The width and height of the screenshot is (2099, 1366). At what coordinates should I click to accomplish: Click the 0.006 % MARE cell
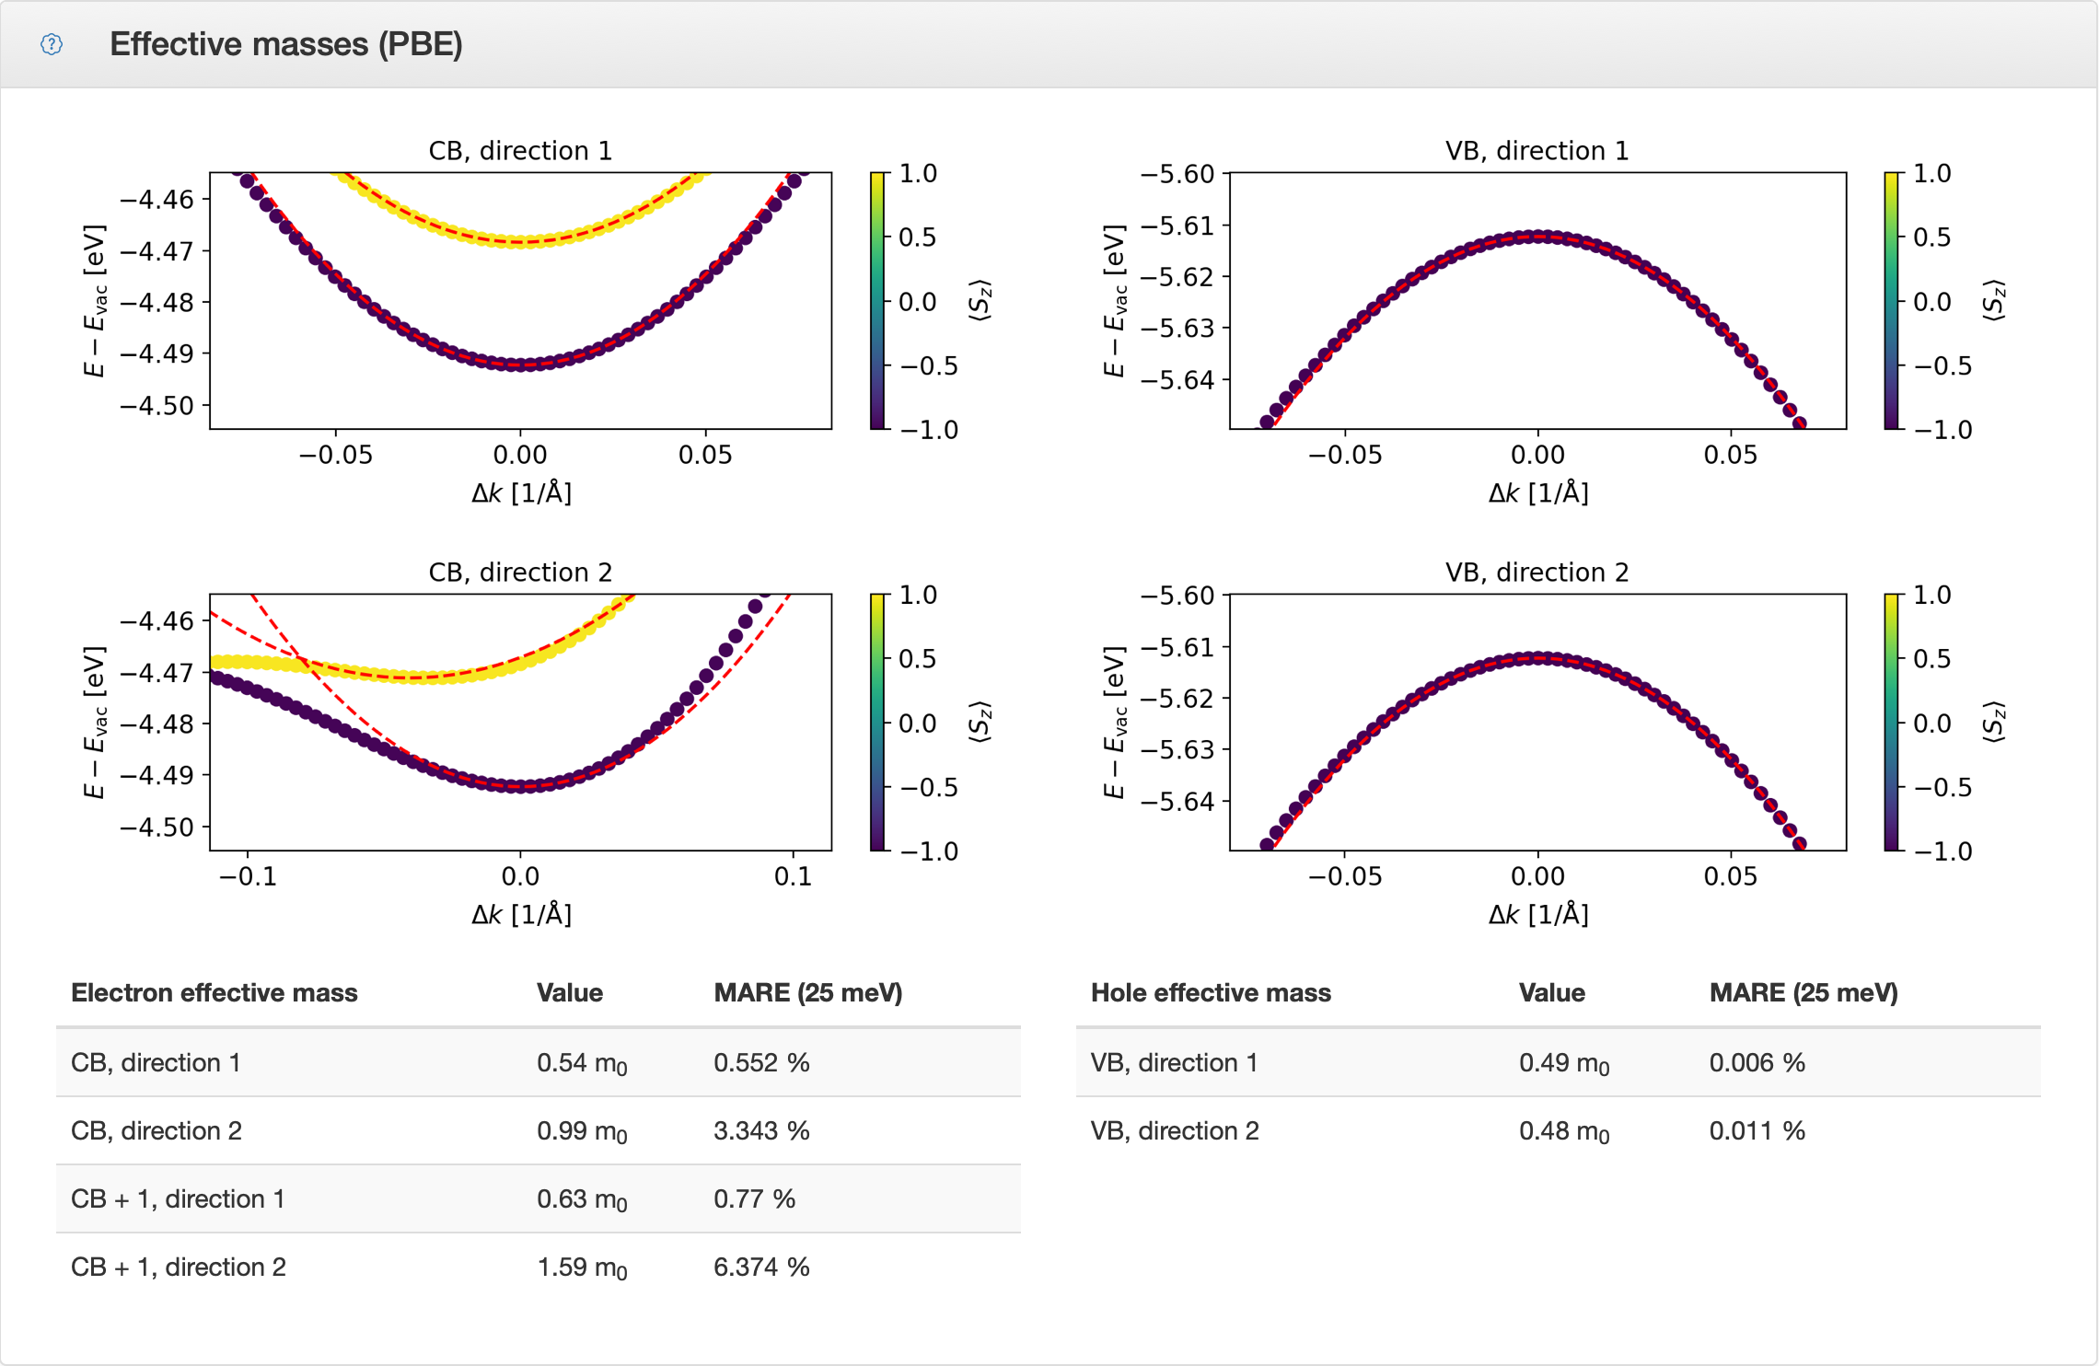1757,1062
